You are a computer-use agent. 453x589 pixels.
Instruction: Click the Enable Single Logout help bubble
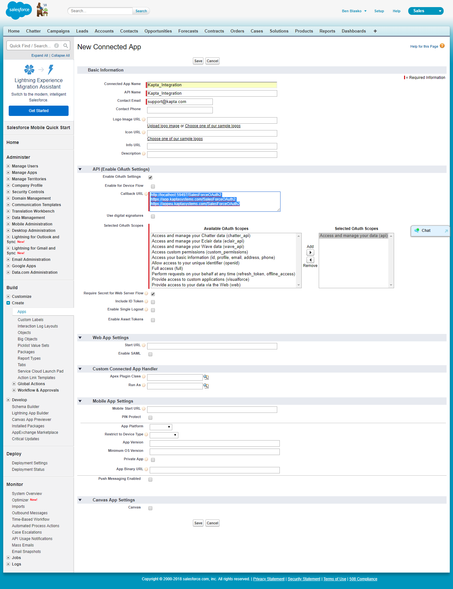pyautogui.click(x=146, y=310)
